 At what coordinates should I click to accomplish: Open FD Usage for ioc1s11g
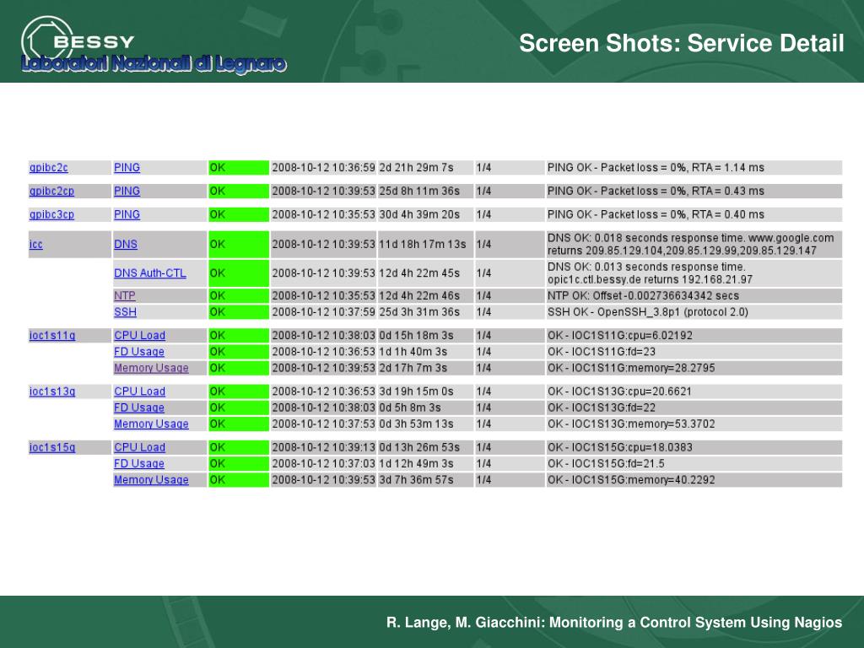[x=139, y=352]
